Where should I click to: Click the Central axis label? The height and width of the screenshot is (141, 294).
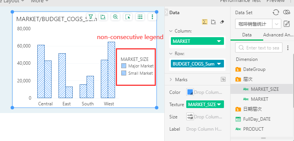(x=45, y=104)
